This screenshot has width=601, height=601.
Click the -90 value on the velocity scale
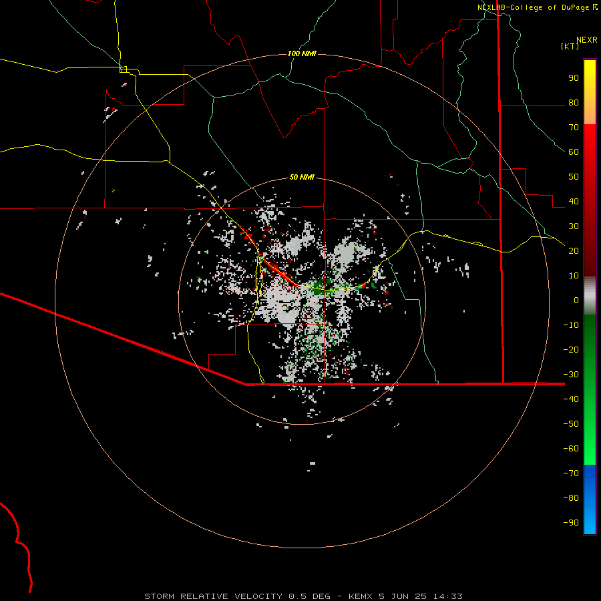coord(571,523)
